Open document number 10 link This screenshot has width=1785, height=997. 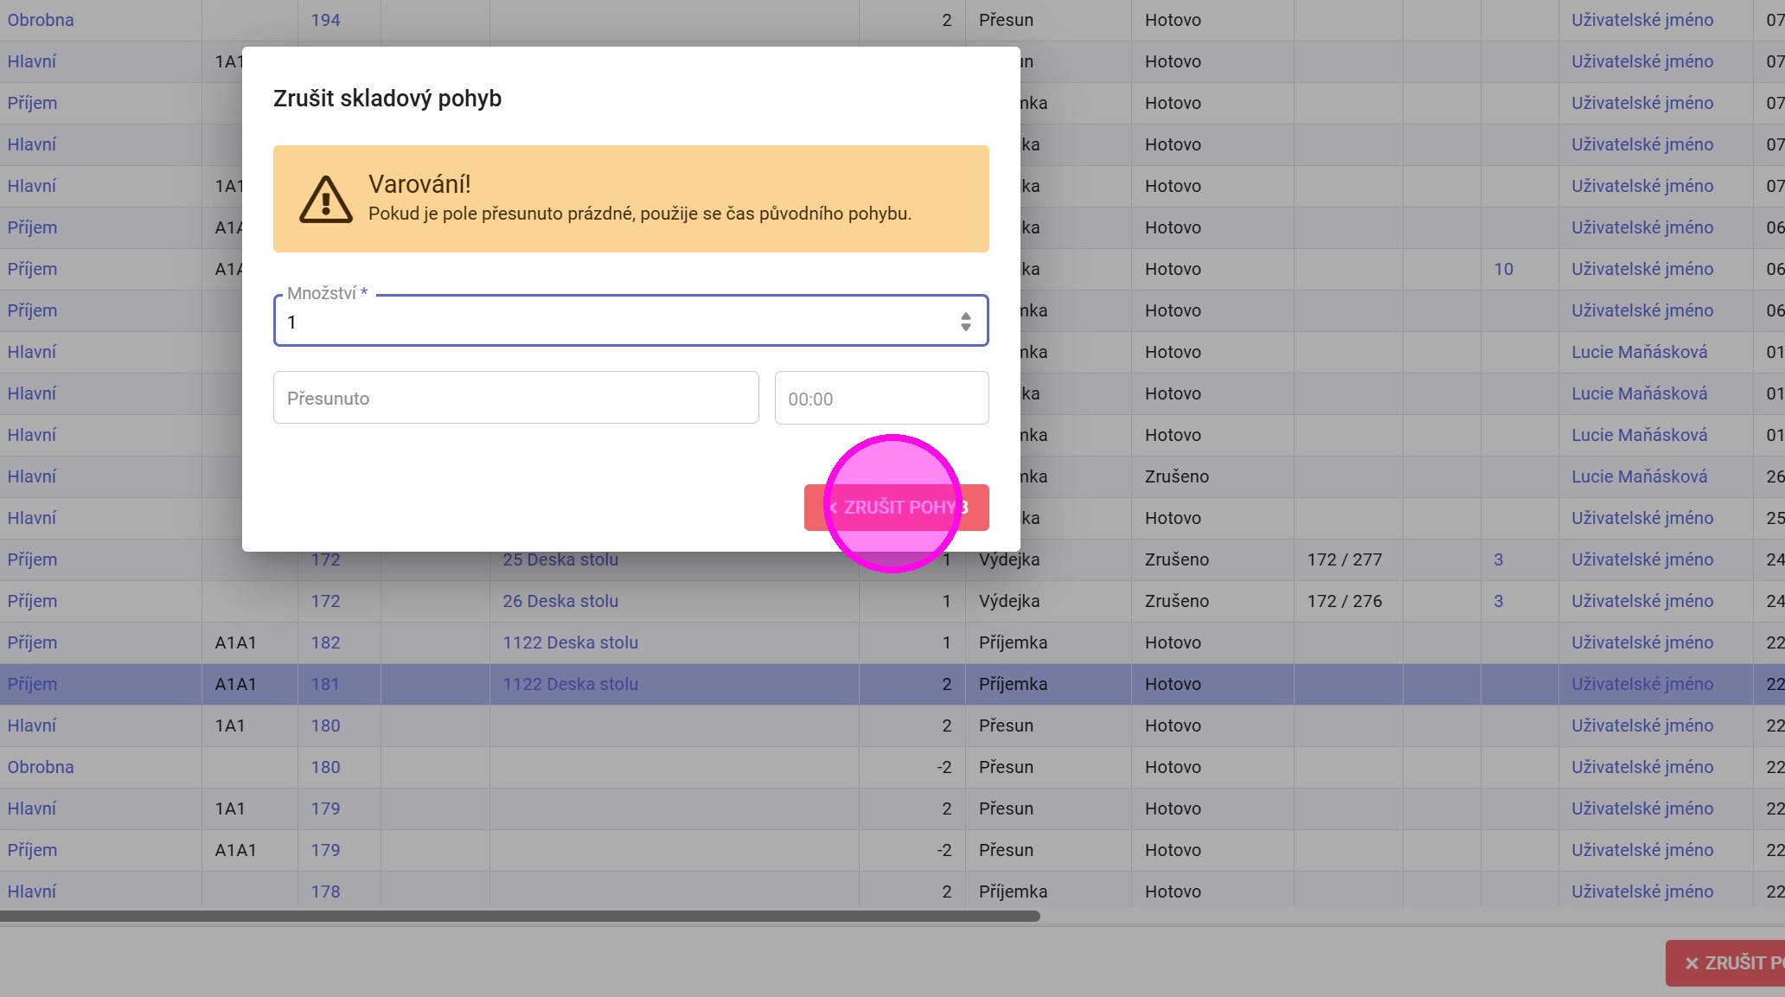pyautogui.click(x=1503, y=270)
